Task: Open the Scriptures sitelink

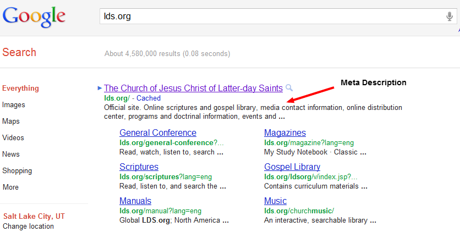Action: tap(139, 167)
